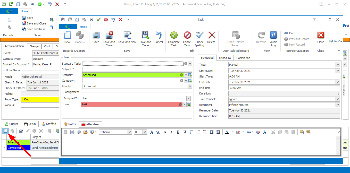Open the Setup tab in Accommodation Booking
Image resolution: width=350 pixels, height=173 pixels.
tap(30, 124)
